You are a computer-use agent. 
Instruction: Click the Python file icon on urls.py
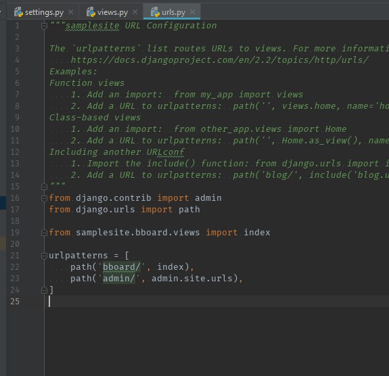tap(155, 12)
